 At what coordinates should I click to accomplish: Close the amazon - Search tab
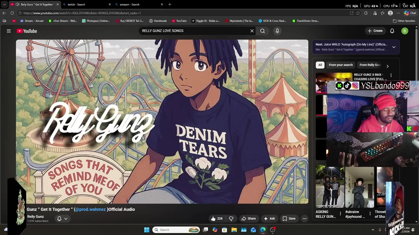162,5
